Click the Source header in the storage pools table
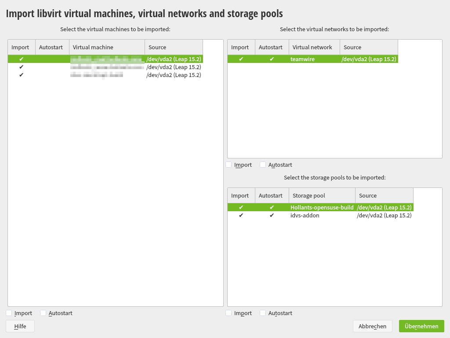 385,195
